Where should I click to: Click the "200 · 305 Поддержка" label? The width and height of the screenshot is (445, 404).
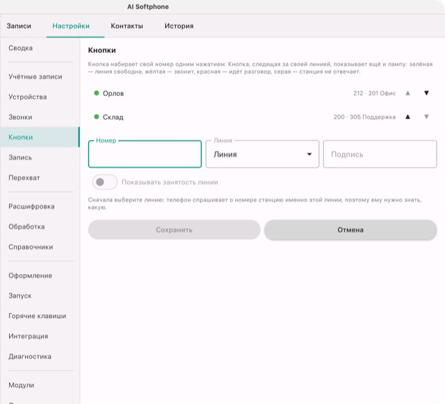364,117
